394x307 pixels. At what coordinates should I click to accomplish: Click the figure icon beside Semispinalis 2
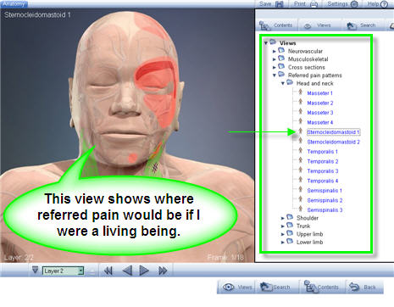coord(301,199)
